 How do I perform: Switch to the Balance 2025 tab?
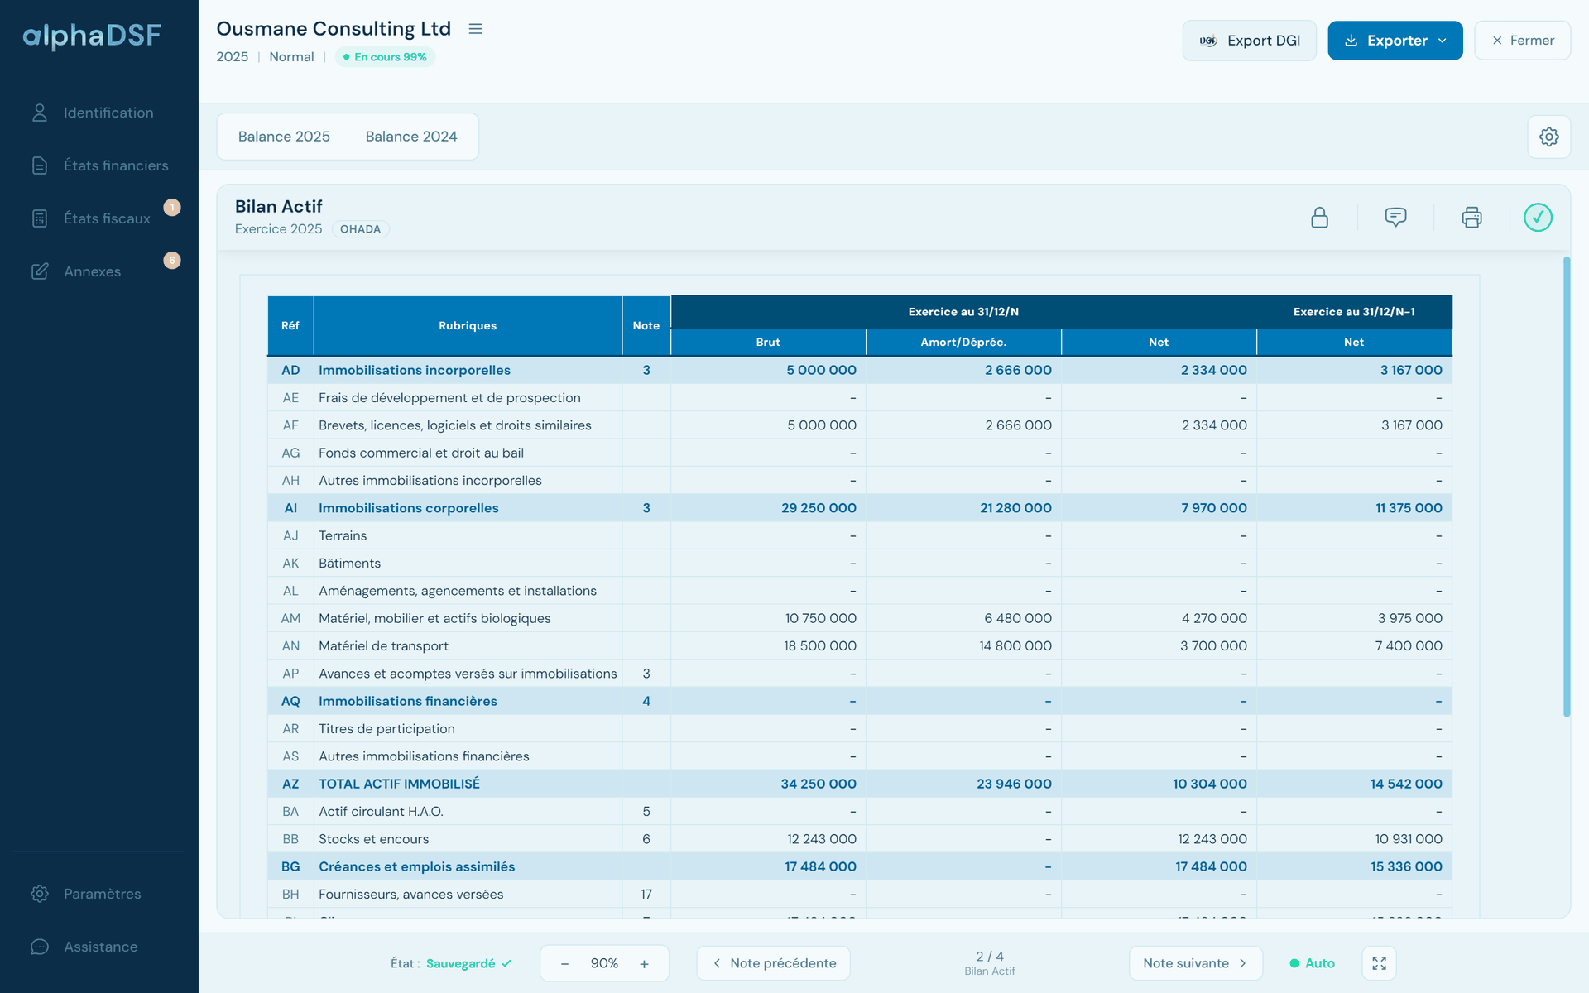tap(284, 137)
